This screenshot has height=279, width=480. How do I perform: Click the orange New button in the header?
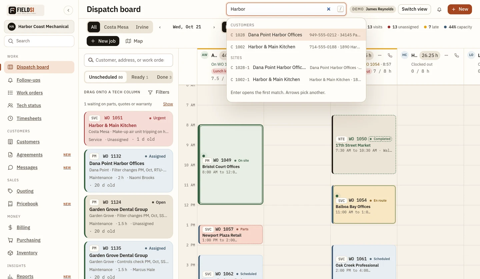(460, 9)
